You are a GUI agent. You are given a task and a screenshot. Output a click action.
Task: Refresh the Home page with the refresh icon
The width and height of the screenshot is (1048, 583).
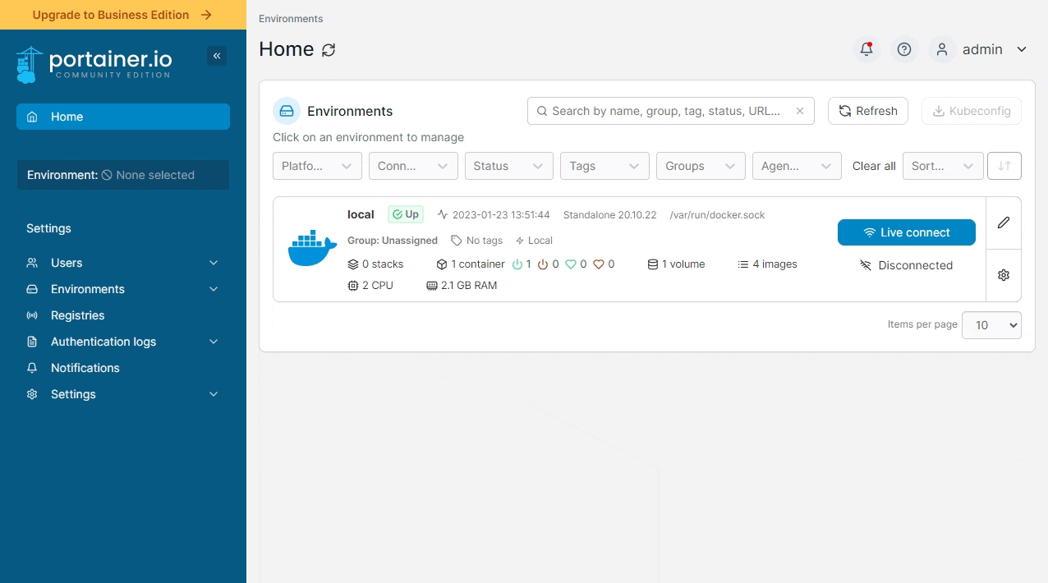[x=329, y=50]
